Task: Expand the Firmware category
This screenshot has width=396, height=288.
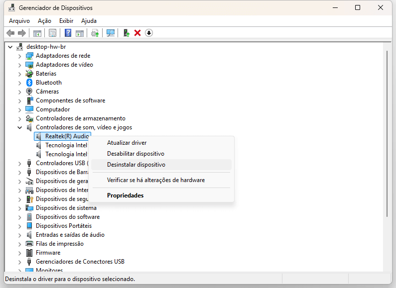Action: (x=20, y=253)
